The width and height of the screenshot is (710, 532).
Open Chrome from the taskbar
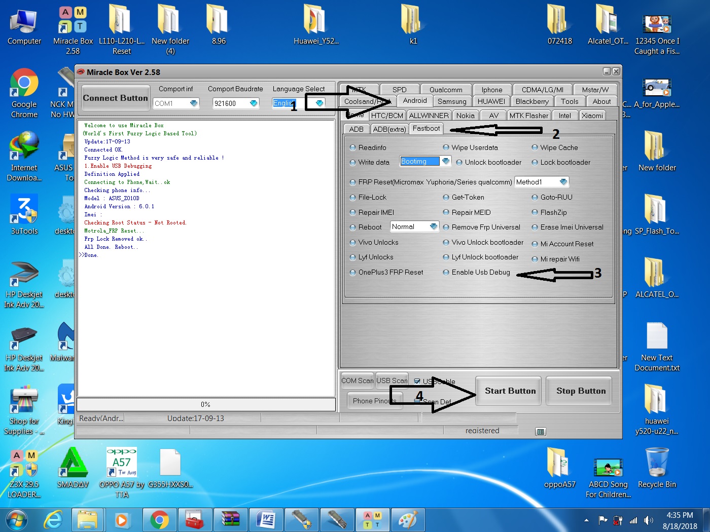tap(159, 520)
